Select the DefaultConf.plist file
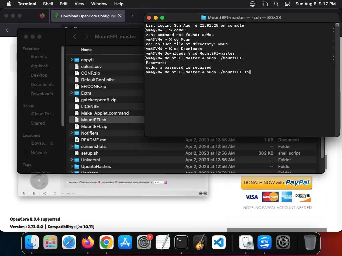This screenshot has height=256, width=342. click(x=98, y=80)
